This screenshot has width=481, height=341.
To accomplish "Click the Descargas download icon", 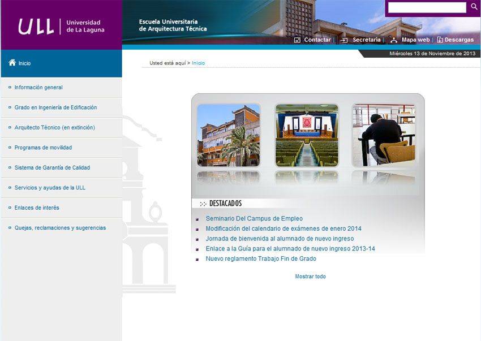I will coord(440,40).
